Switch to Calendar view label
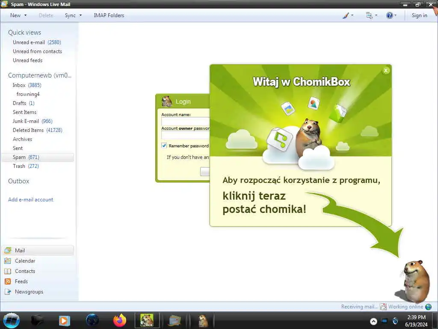The height and width of the screenshot is (329, 438). point(25,261)
